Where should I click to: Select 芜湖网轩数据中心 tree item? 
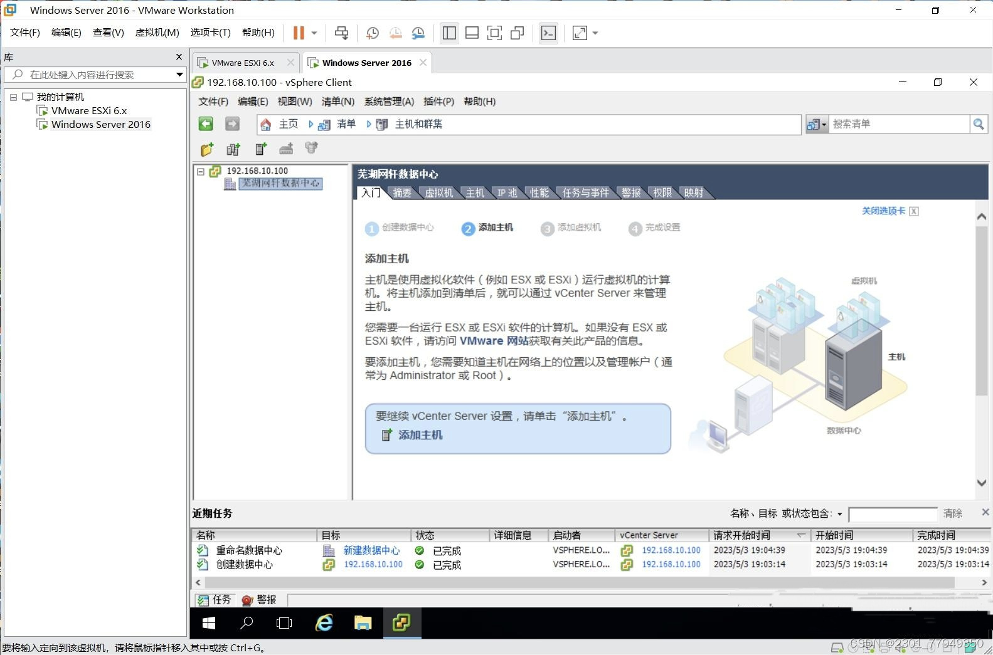pyautogui.click(x=280, y=183)
